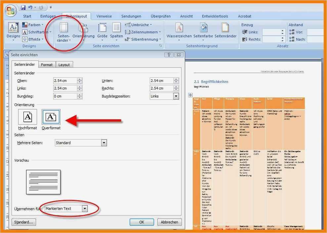Open the Bundstegposition dropdown

(164, 96)
